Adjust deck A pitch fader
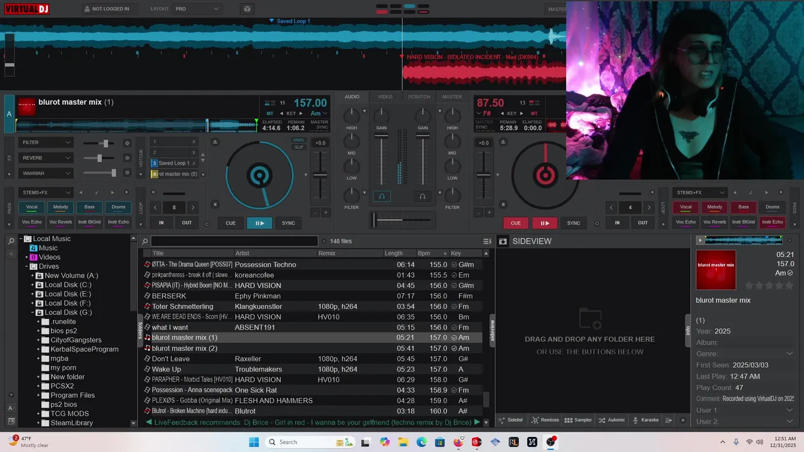 (x=320, y=176)
